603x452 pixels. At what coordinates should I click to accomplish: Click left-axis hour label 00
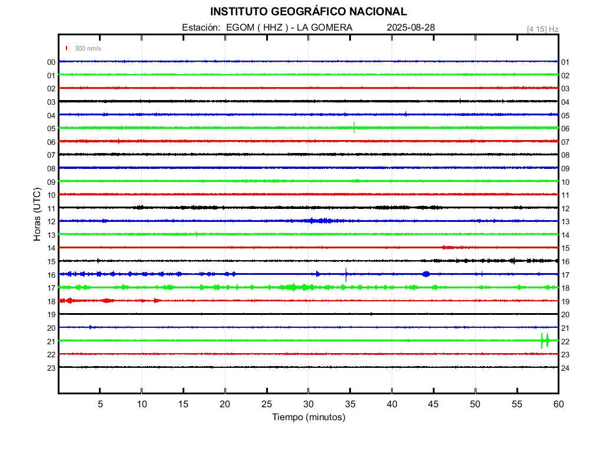coord(51,62)
